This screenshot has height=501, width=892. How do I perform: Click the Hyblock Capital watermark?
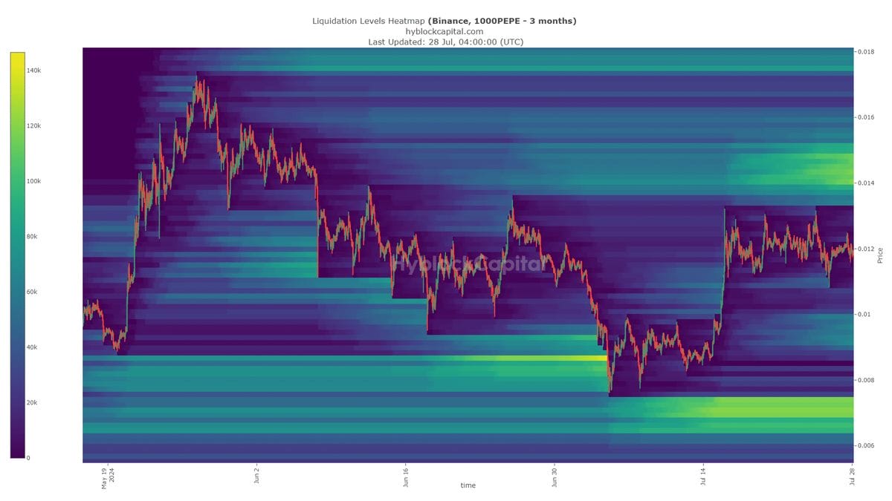click(x=468, y=262)
